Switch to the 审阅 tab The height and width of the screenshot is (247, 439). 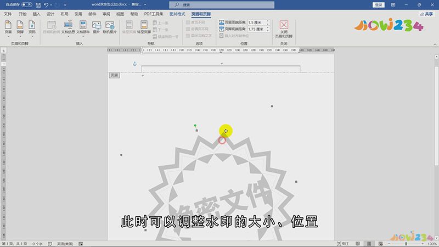(106, 14)
